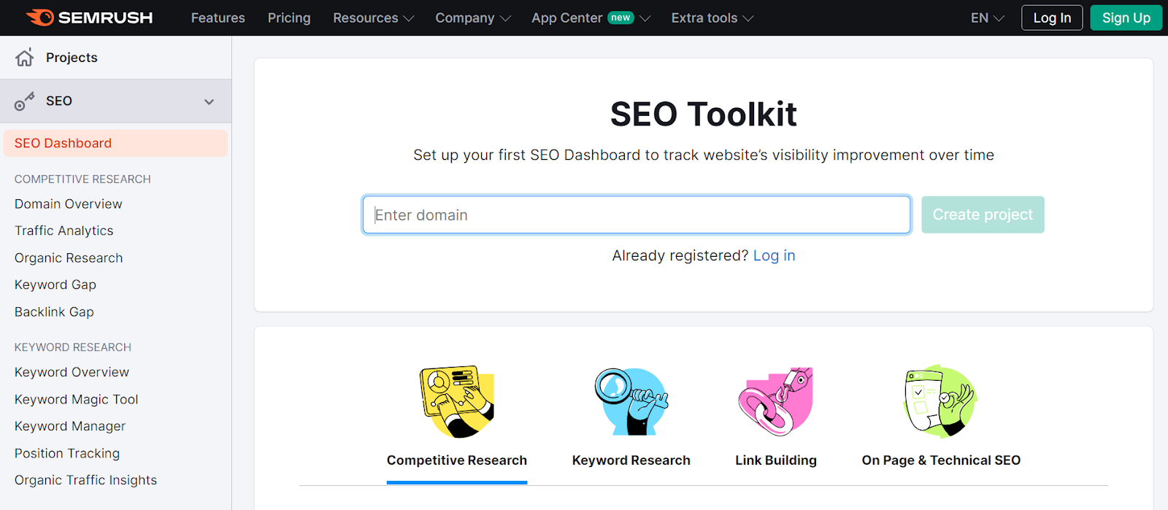Open the Pricing menu item
This screenshot has height=510, width=1168.
[x=289, y=18]
